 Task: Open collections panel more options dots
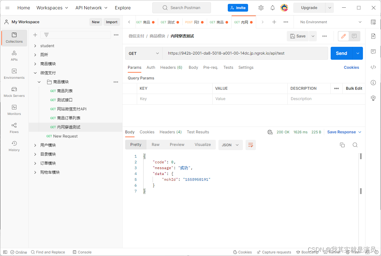coord(116,35)
